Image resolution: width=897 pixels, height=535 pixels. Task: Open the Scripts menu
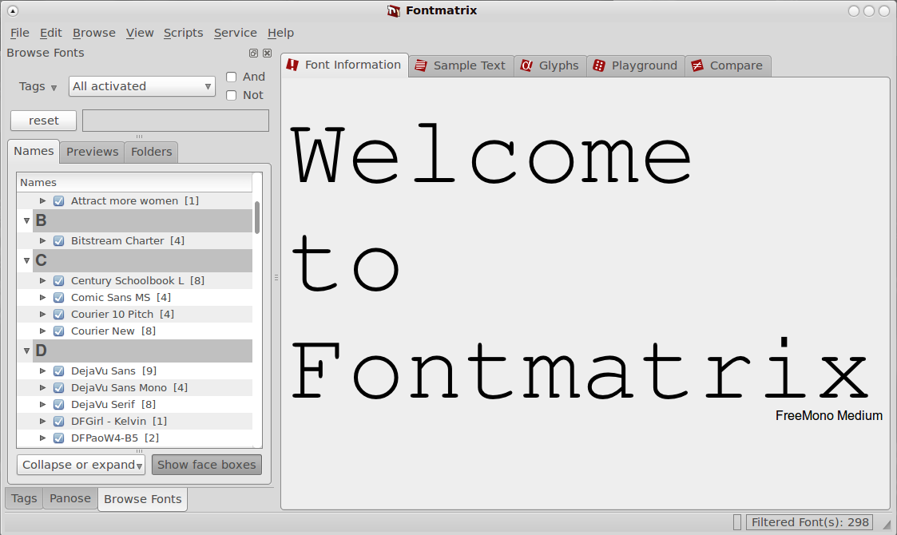183,34
